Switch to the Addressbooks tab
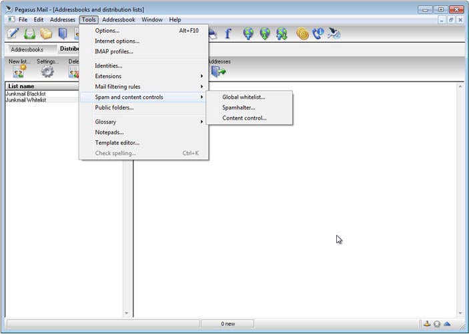 pos(27,49)
